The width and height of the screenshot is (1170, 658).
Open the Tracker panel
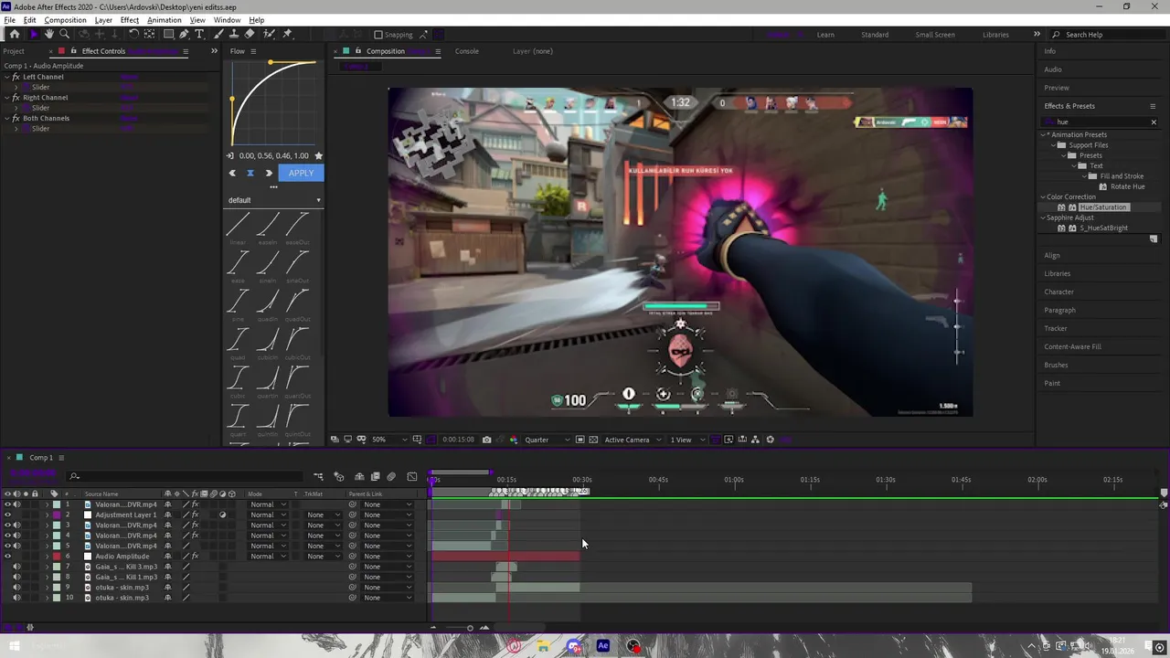(x=1056, y=328)
